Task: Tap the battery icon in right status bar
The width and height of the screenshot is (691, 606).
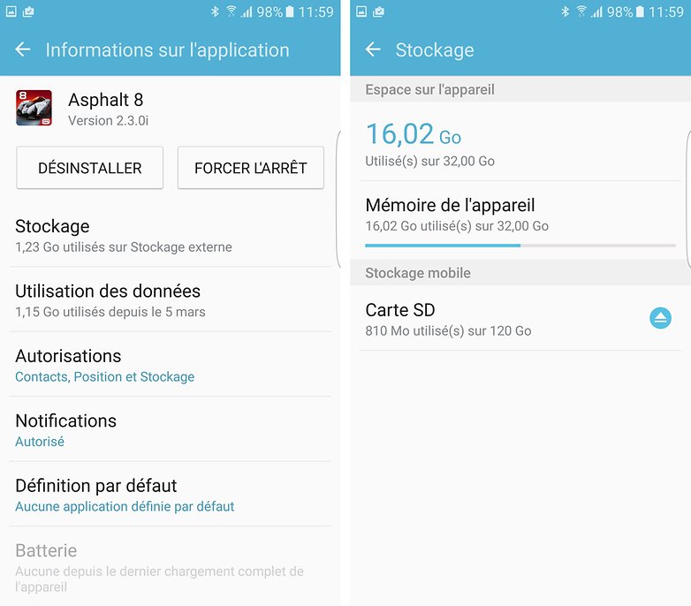Action: point(640,11)
